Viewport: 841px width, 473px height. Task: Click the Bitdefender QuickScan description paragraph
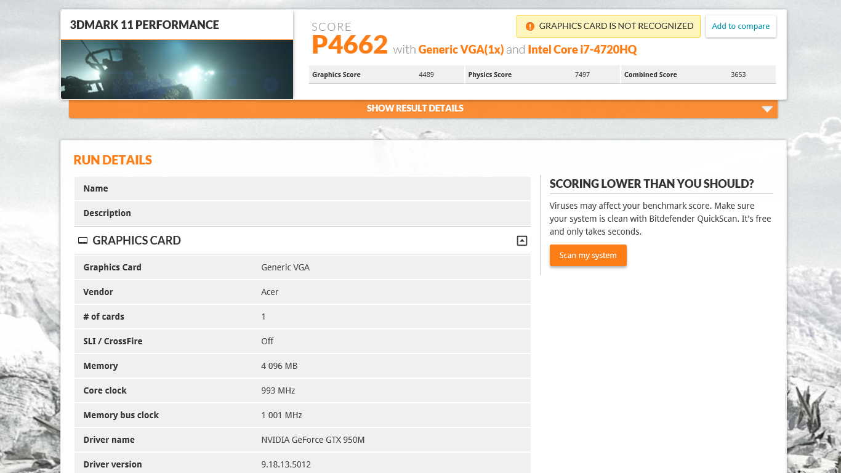pos(660,219)
